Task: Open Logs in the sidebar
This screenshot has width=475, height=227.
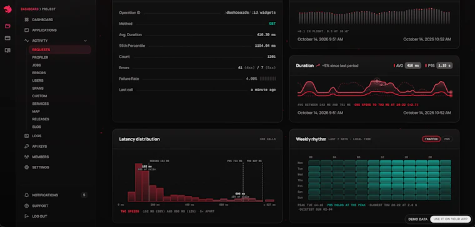Action: [37, 136]
